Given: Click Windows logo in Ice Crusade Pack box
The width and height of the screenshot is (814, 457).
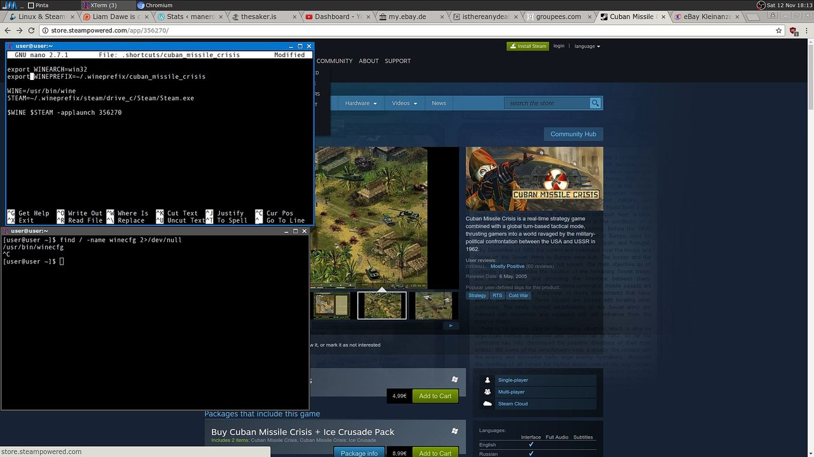Looking at the screenshot, I should [455, 431].
